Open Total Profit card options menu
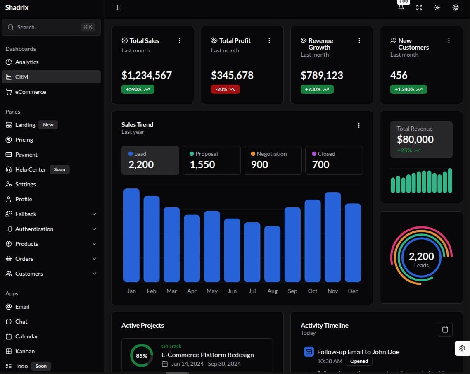The width and height of the screenshot is (470, 374). [269, 40]
